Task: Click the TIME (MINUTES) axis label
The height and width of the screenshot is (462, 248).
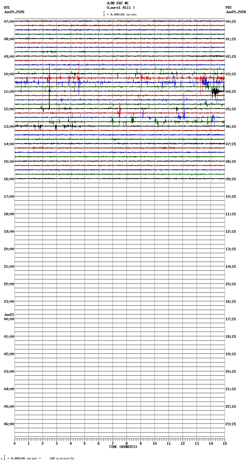Action: click(123, 447)
